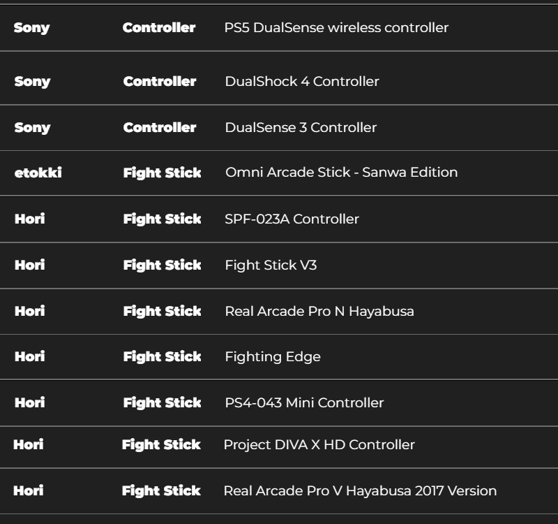558x524 pixels.
Task: Select the Hori brand beside SPF-023A Controller
Action: 29,219
